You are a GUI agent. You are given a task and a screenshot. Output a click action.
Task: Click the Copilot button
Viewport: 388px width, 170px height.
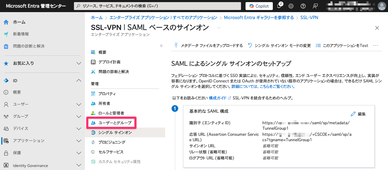[x=259, y=6]
